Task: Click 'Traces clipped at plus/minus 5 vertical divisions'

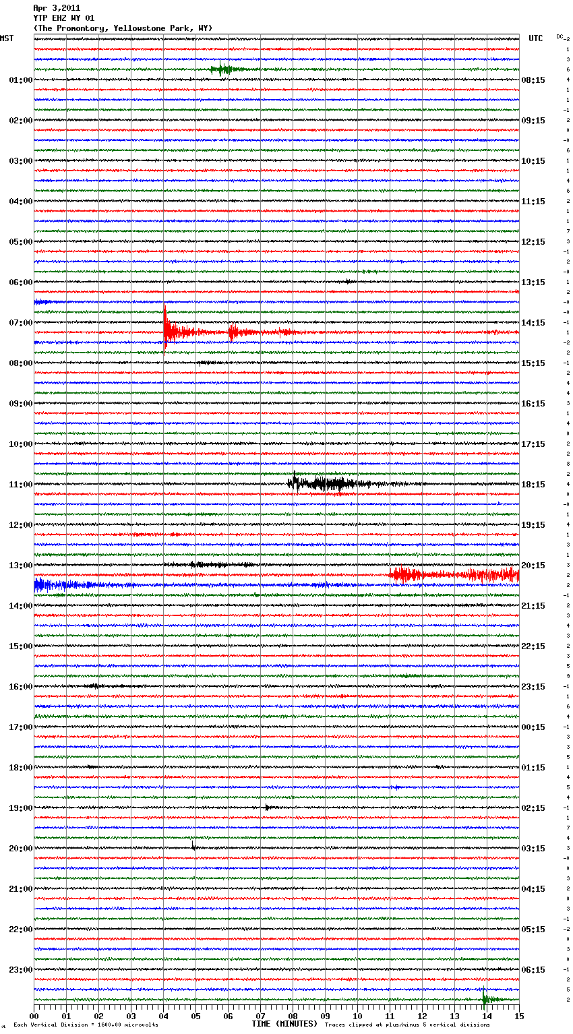Action: pyautogui.click(x=407, y=1025)
